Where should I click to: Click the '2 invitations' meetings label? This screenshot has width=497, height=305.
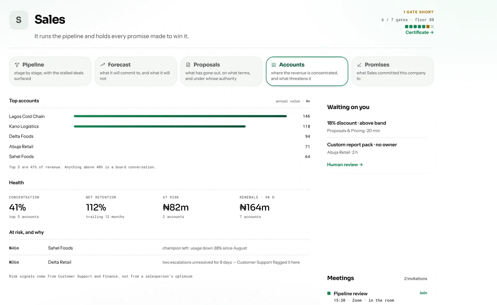point(416,279)
